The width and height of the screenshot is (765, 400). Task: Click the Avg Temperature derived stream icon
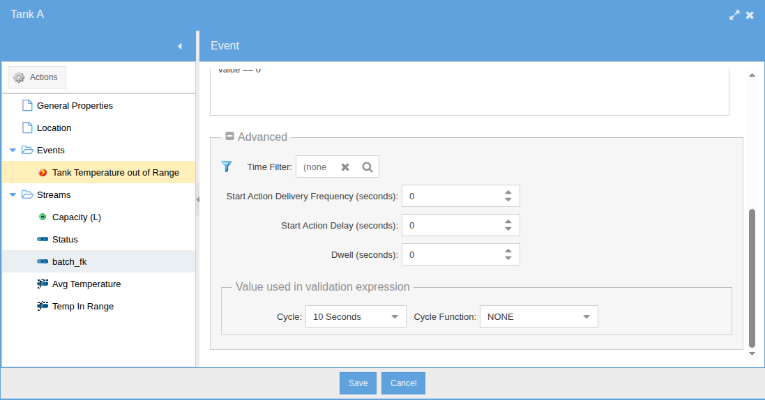pyautogui.click(x=43, y=284)
